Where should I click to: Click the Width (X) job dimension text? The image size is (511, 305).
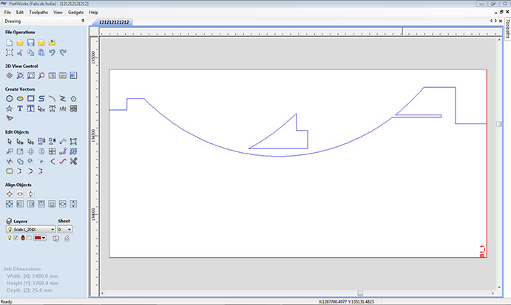(33, 276)
